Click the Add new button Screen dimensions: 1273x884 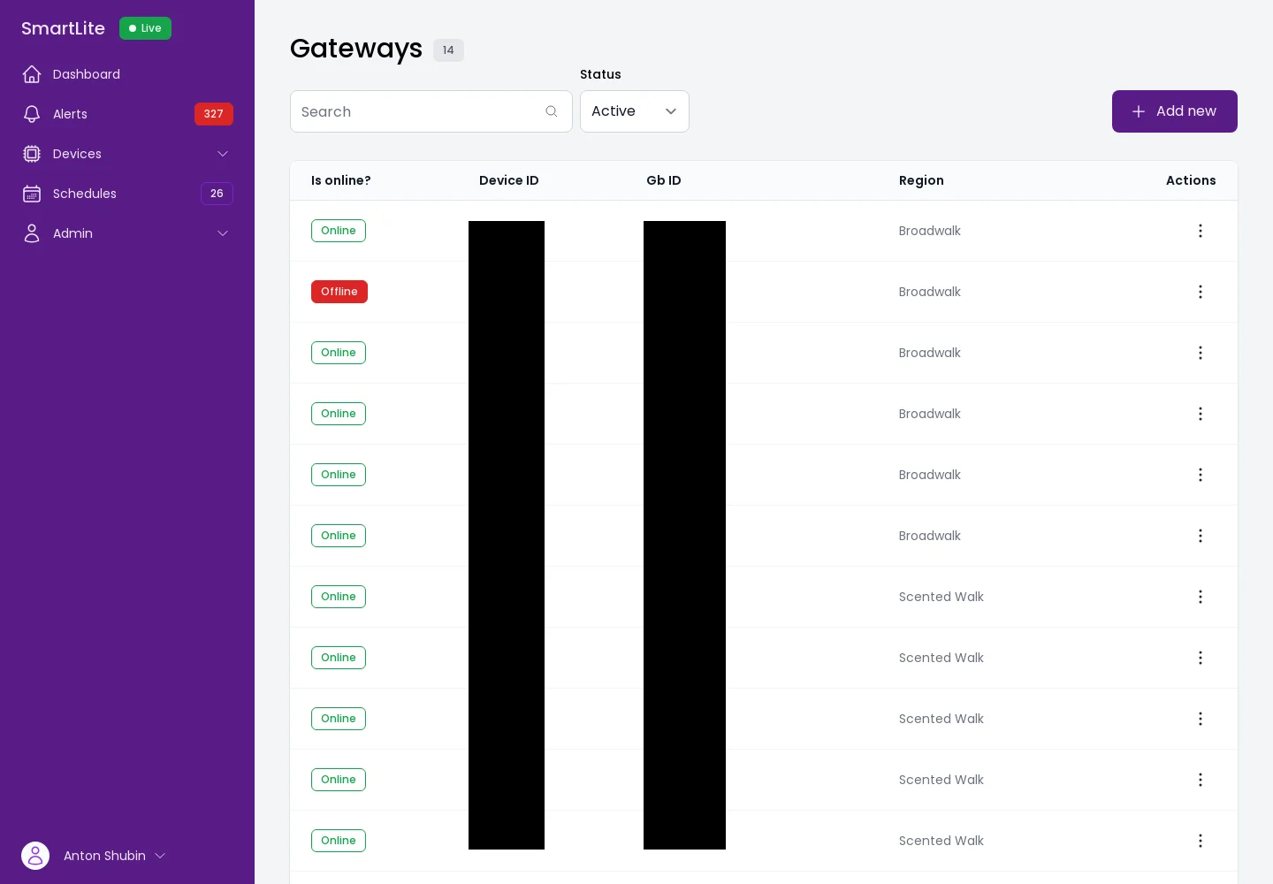pyautogui.click(x=1175, y=111)
